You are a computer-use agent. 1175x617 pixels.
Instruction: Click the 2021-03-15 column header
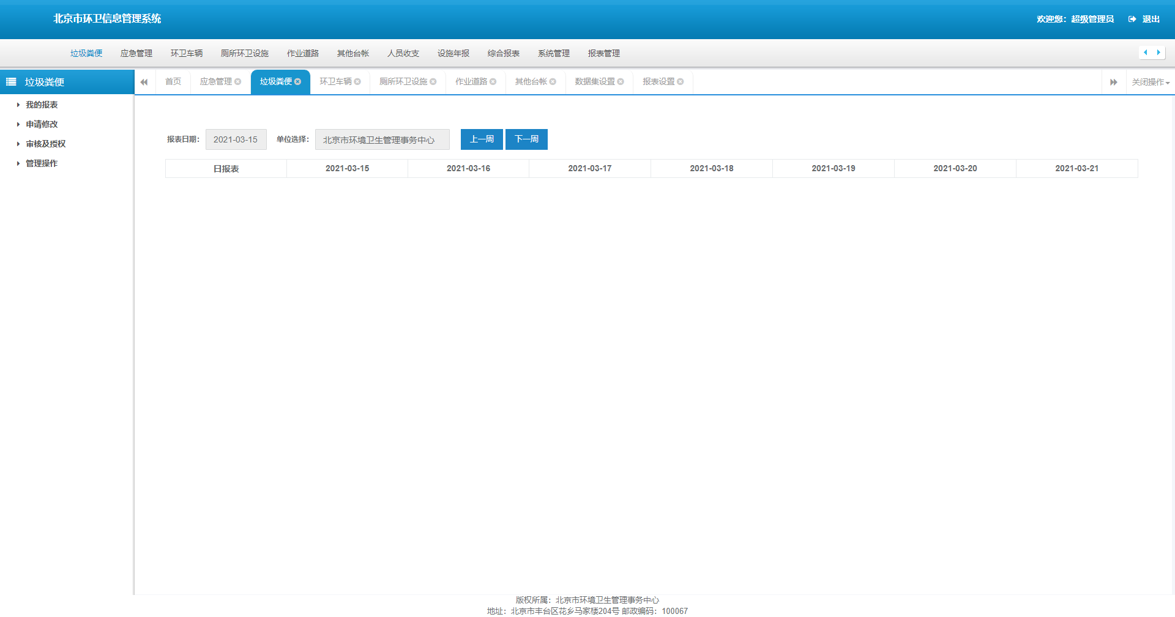coord(348,169)
